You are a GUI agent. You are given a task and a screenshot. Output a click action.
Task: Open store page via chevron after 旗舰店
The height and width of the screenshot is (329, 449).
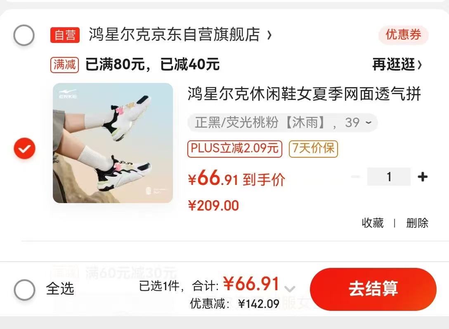click(x=269, y=35)
